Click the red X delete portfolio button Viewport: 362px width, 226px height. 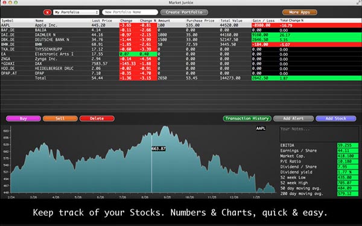click(x=47, y=12)
